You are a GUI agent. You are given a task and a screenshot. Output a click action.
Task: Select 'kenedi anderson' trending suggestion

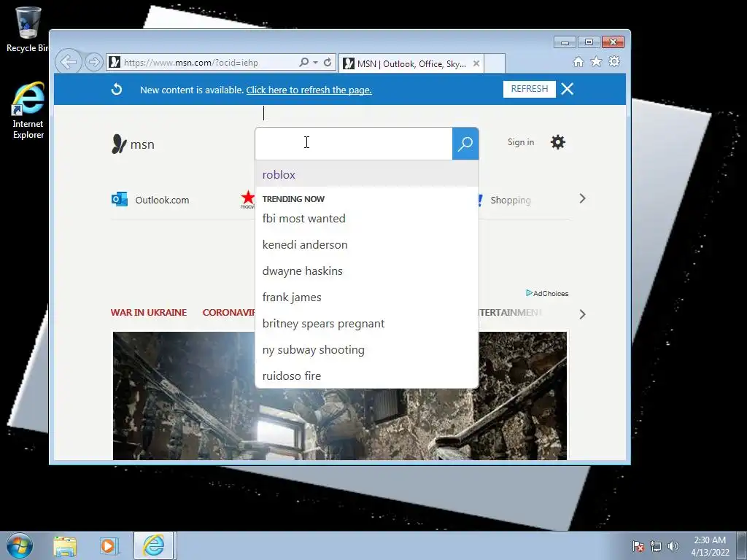click(367, 245)
